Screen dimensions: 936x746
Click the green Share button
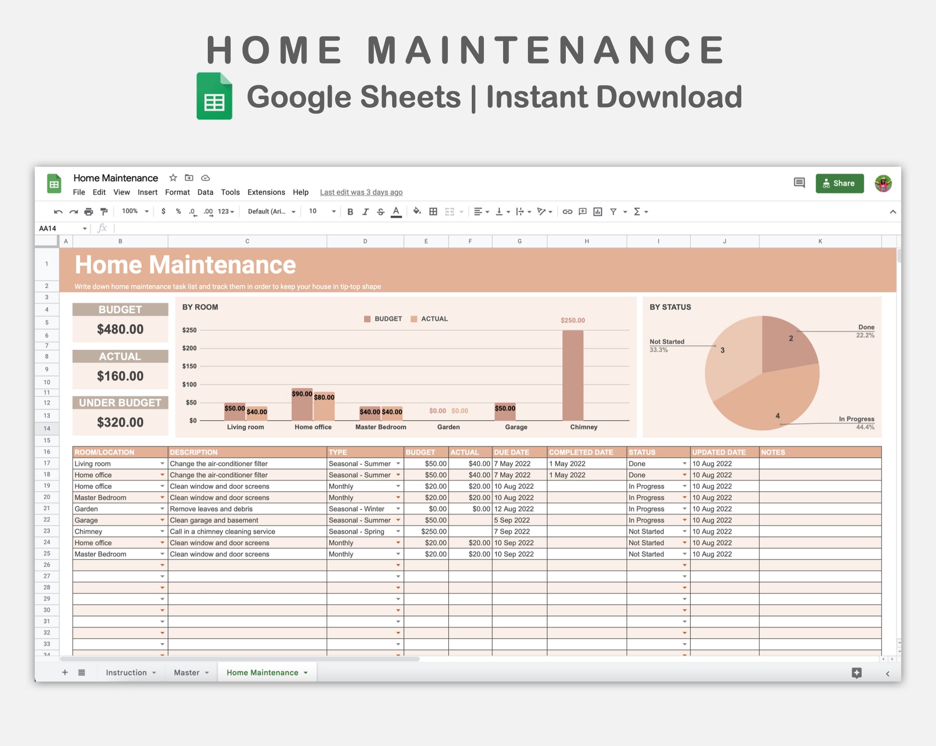(x=839, y=183)
